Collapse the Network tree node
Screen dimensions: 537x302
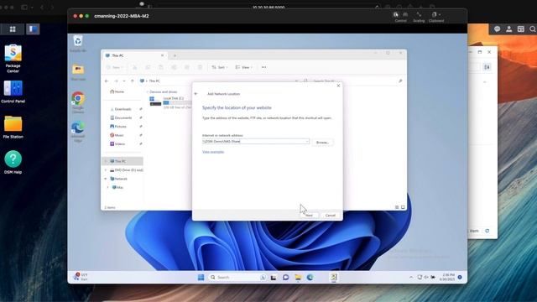(106, 179)
